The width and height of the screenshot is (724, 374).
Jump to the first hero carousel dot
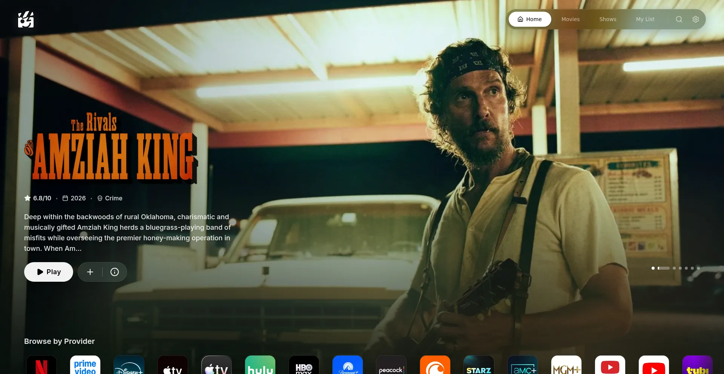[x=653, y=268]
